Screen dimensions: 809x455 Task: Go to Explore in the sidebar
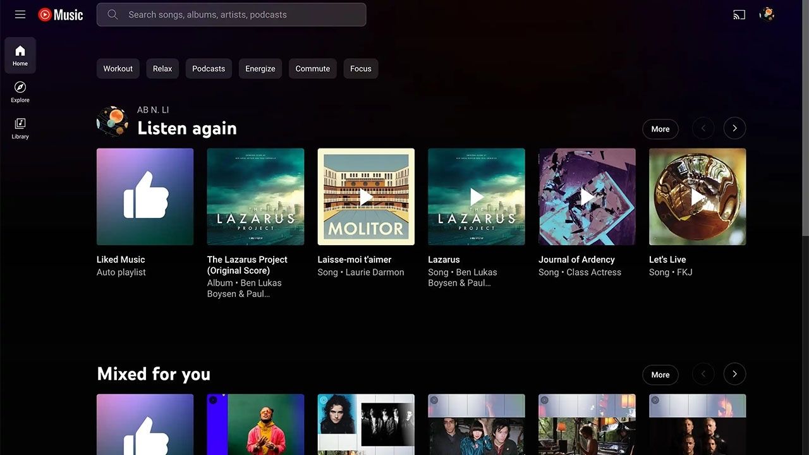pos(20,92)
